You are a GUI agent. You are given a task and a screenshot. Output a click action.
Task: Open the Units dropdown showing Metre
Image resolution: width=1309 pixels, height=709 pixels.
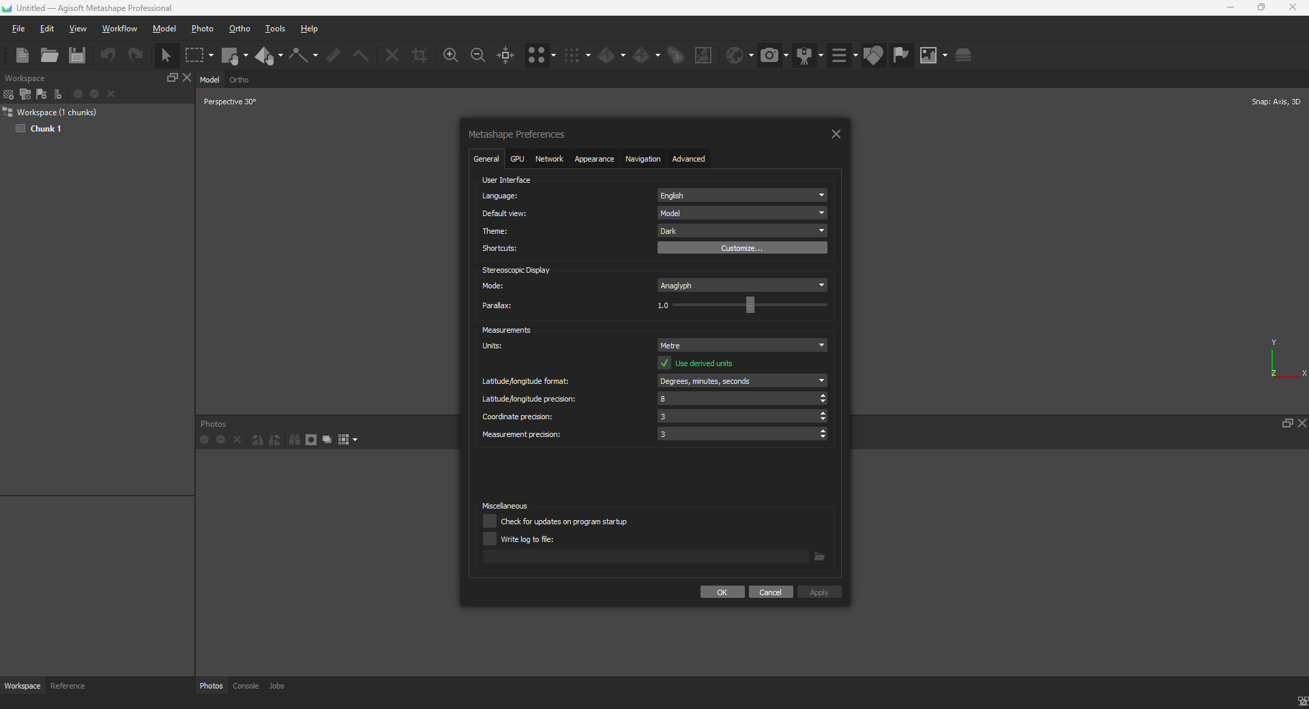[742, 346]
